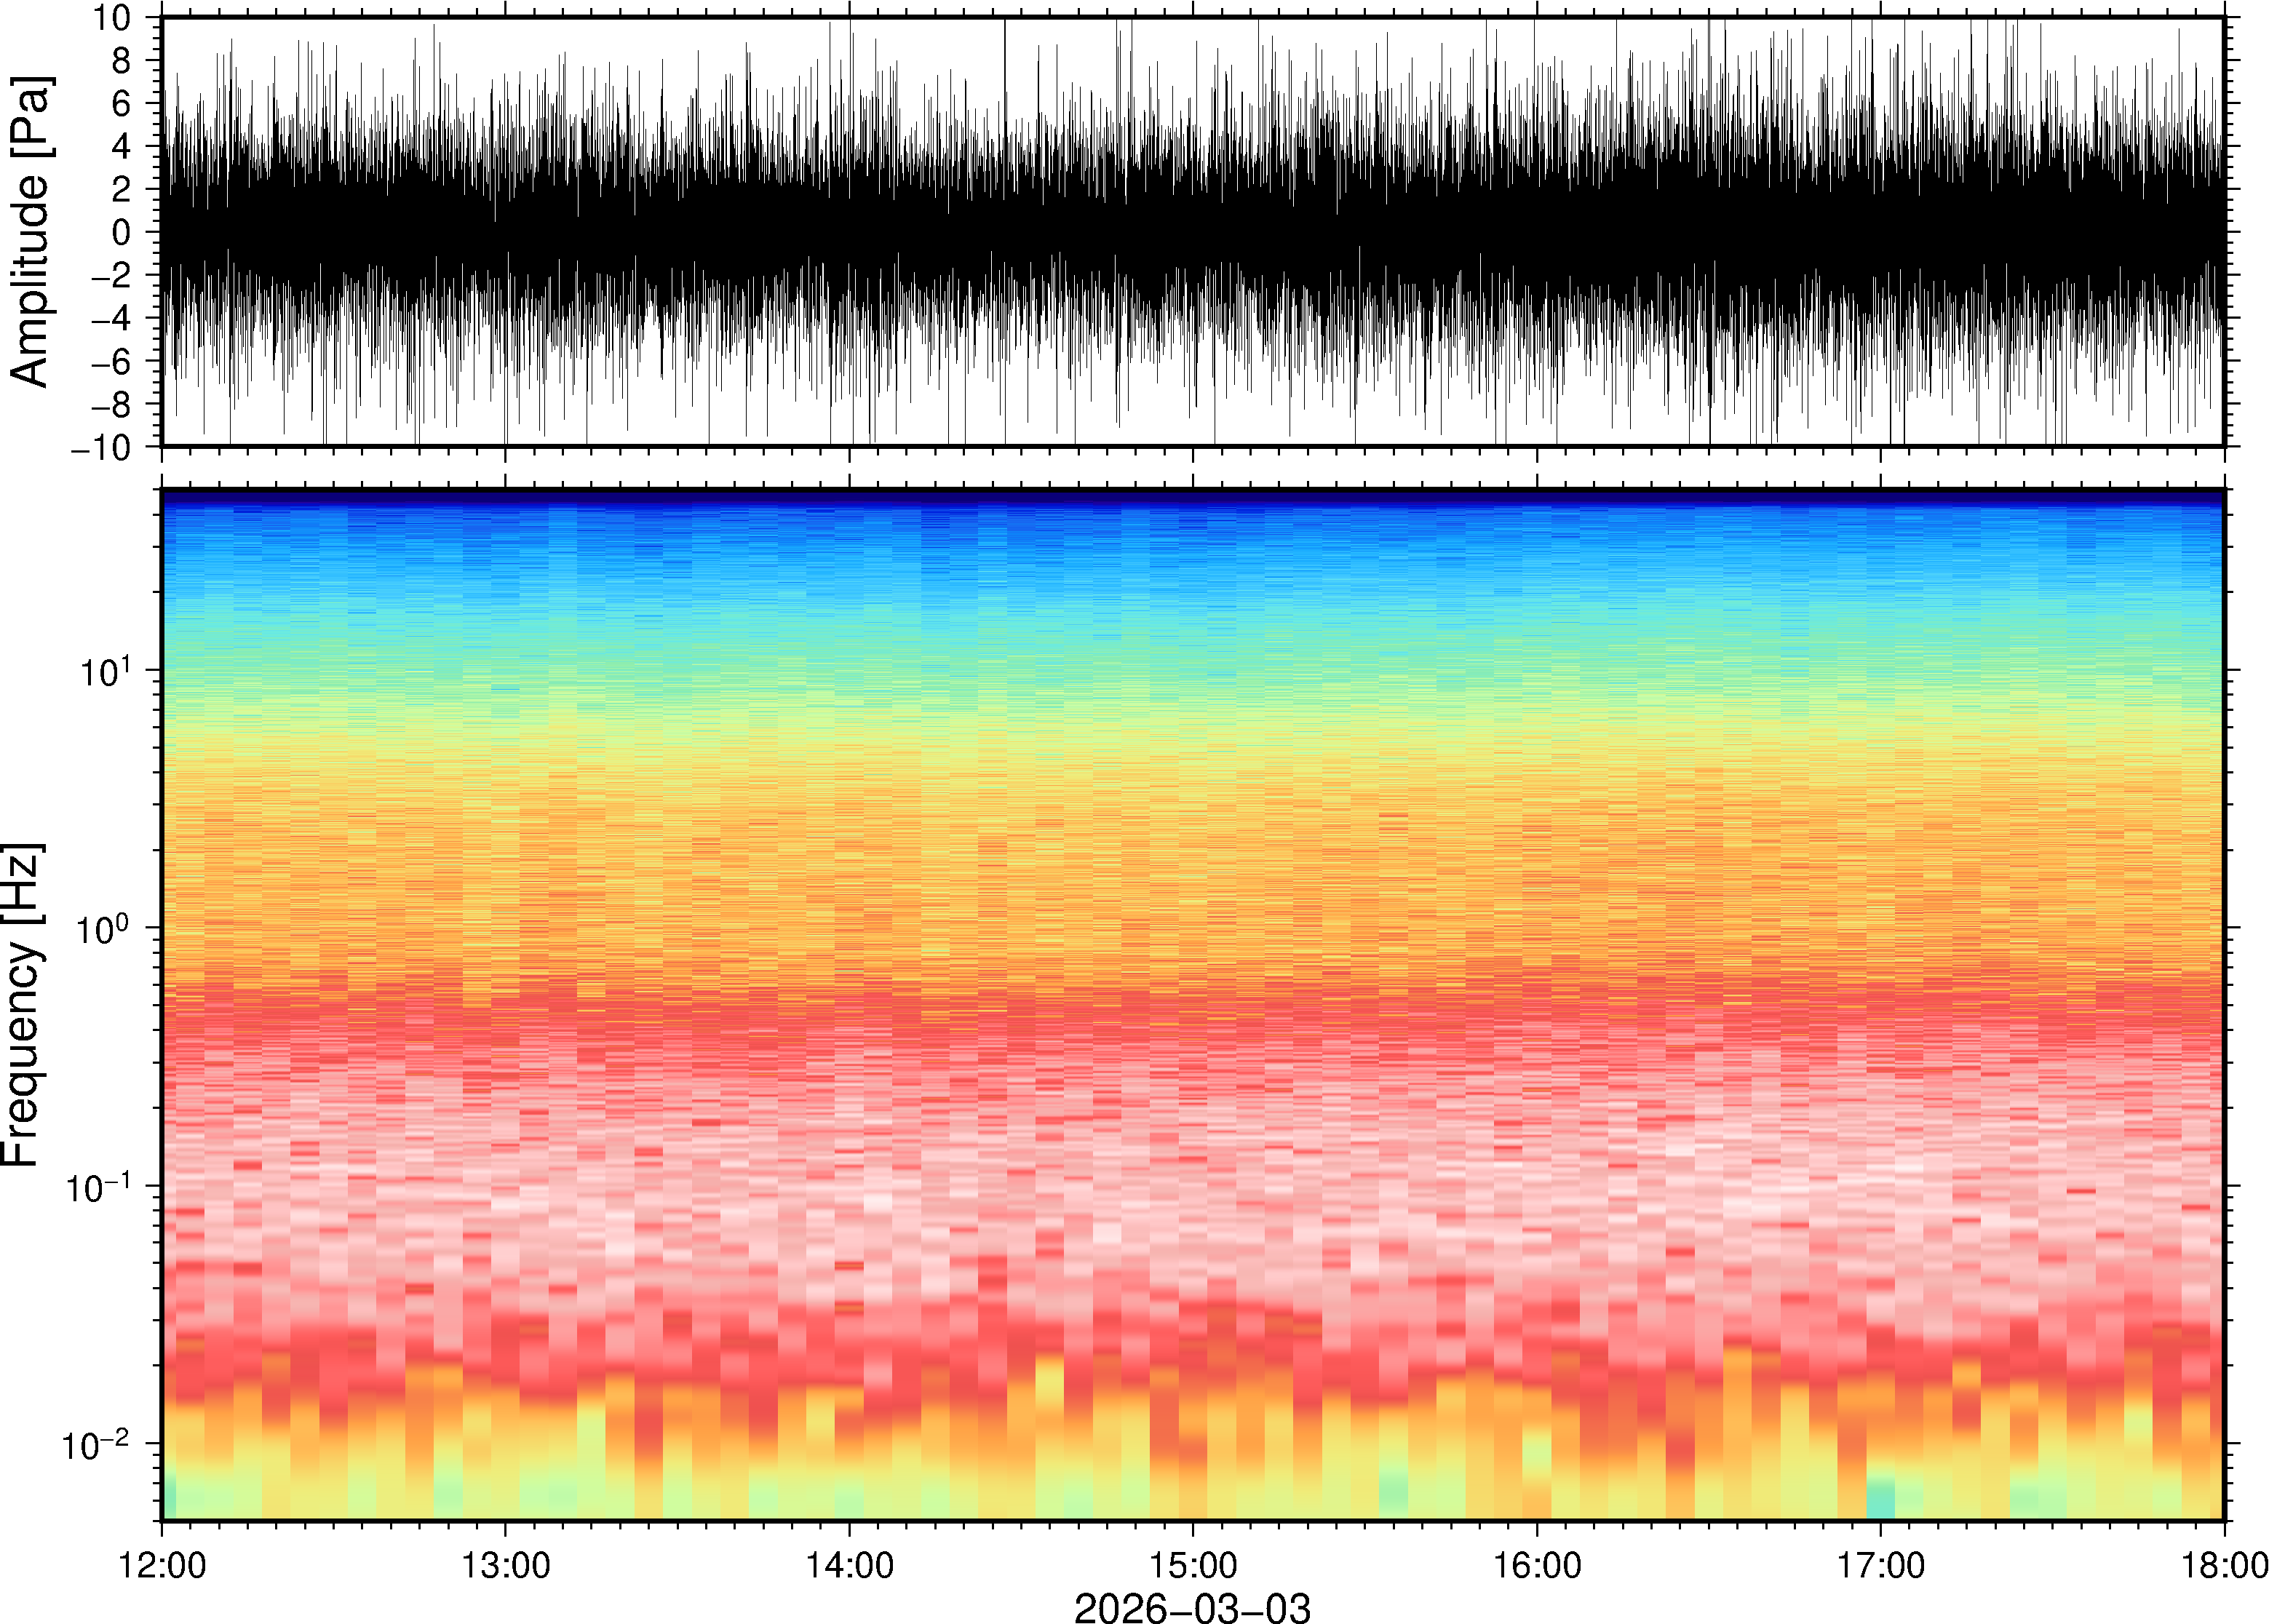
Task: Click the Frequency [Hz] axis title
Action: (x=22, y=1004)
